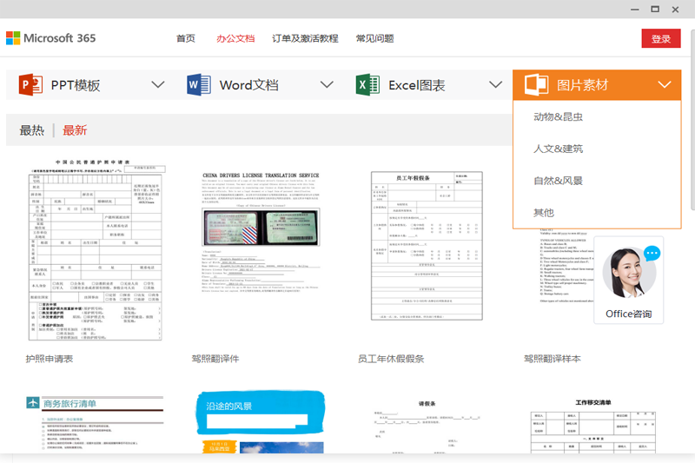Click the Office icon beside 图片素材
Image resolution: width=695 pixels, height=463 pixels.
pos(536,85)
